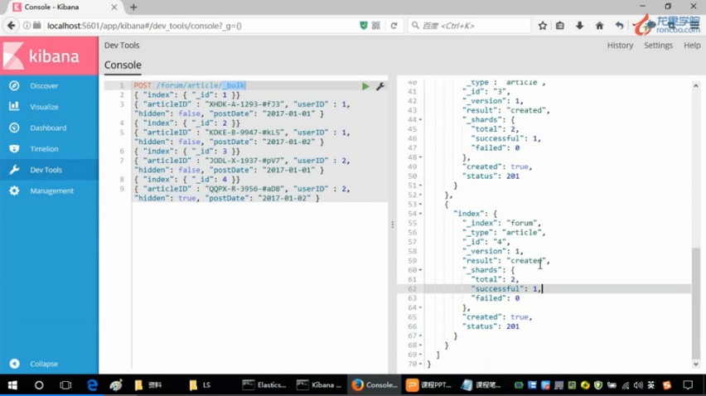Click "status": 201 on line 66
The image size is (706, 396).
(491, 326)
